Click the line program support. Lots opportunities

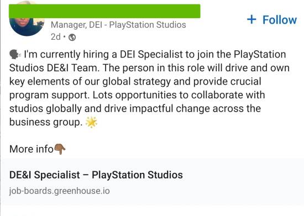click(x=137, y=95)
